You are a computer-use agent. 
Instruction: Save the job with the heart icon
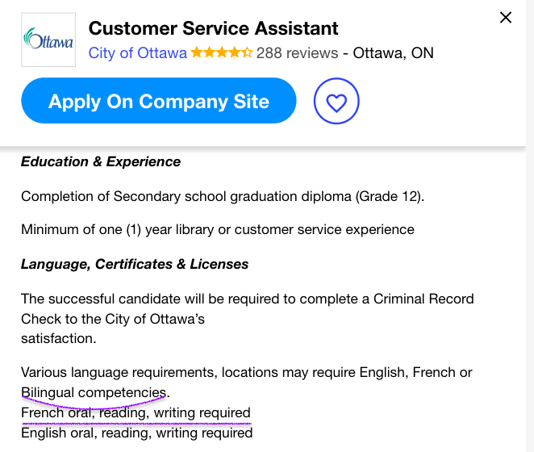336,101
